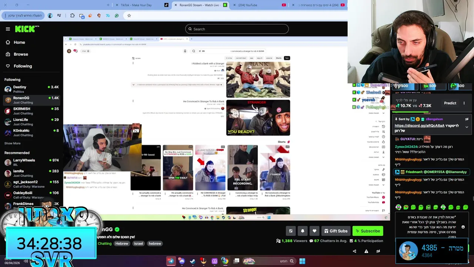Screen dimensions: 474x267
Task: Click the Gift Subs button
Action: tap(336, 231)
